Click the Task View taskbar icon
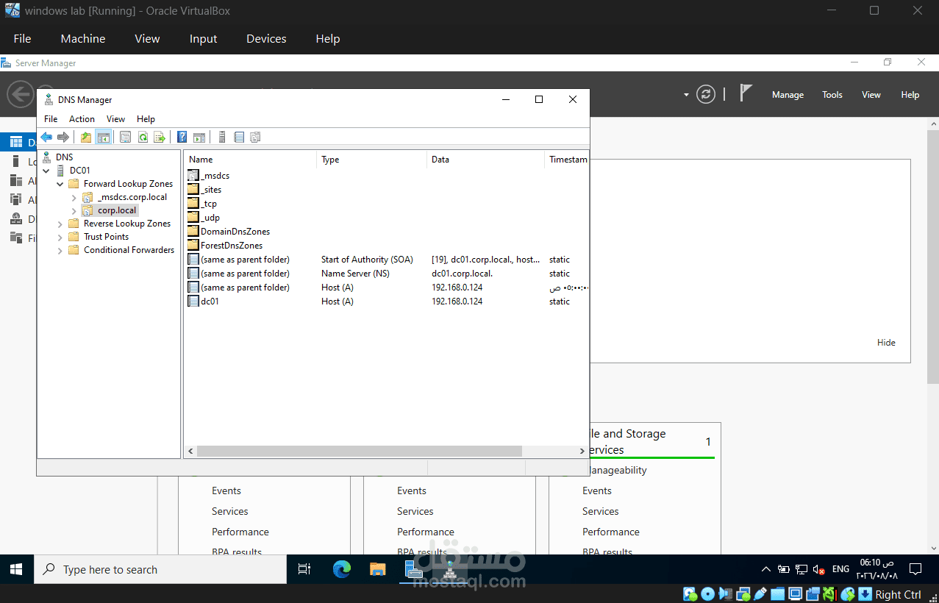Screen dimensions: 939x603 coord(304,569)
